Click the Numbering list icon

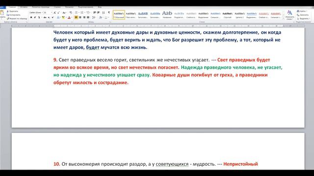tap(82, 13)
